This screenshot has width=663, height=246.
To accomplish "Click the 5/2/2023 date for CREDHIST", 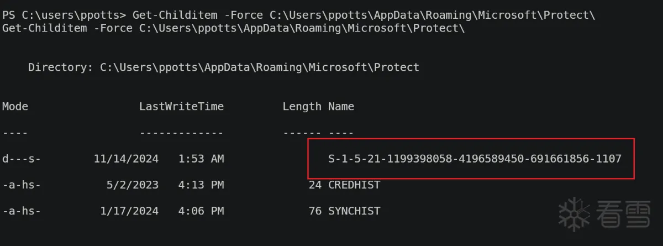I will click(133, 185).
